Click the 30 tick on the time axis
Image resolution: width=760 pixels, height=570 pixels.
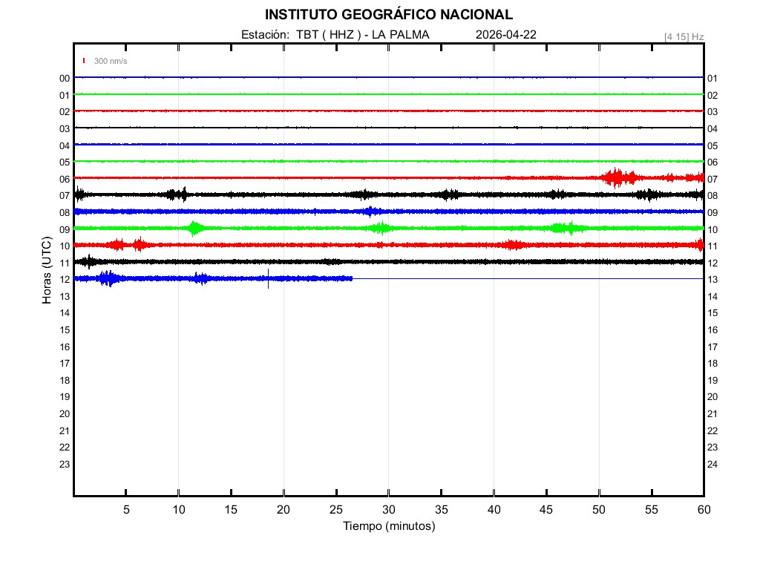[x=388, y=509]
